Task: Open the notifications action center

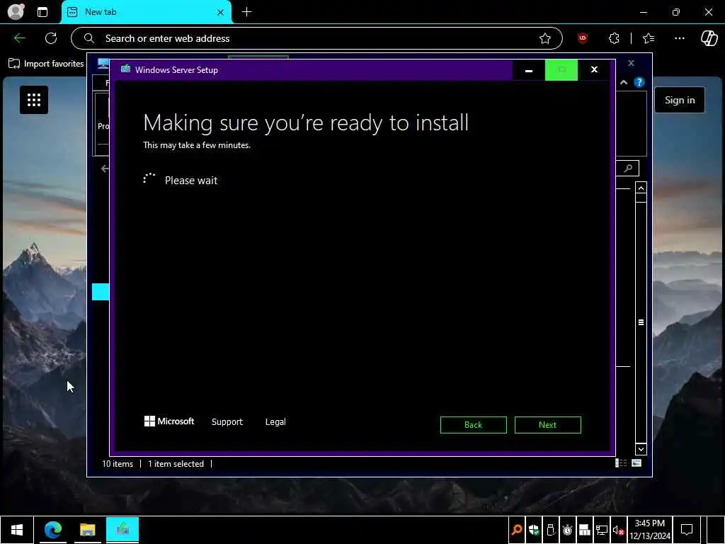Action: pos(687,530)
